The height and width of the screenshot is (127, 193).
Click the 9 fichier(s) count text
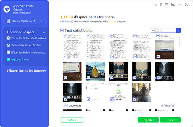pyautogui.click(x=168, y=106)
